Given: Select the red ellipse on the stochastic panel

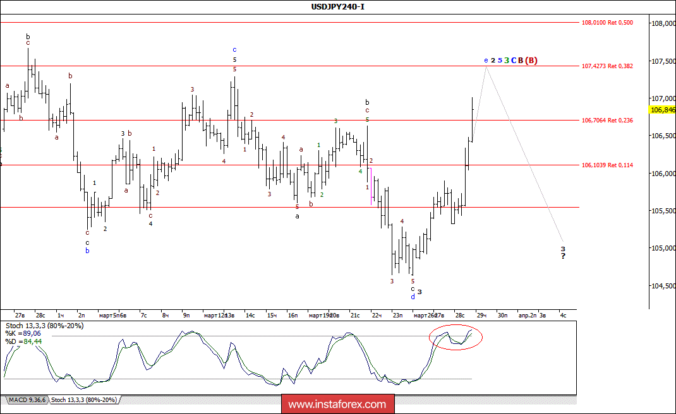Looking at the screenshot, I should 455,339.
